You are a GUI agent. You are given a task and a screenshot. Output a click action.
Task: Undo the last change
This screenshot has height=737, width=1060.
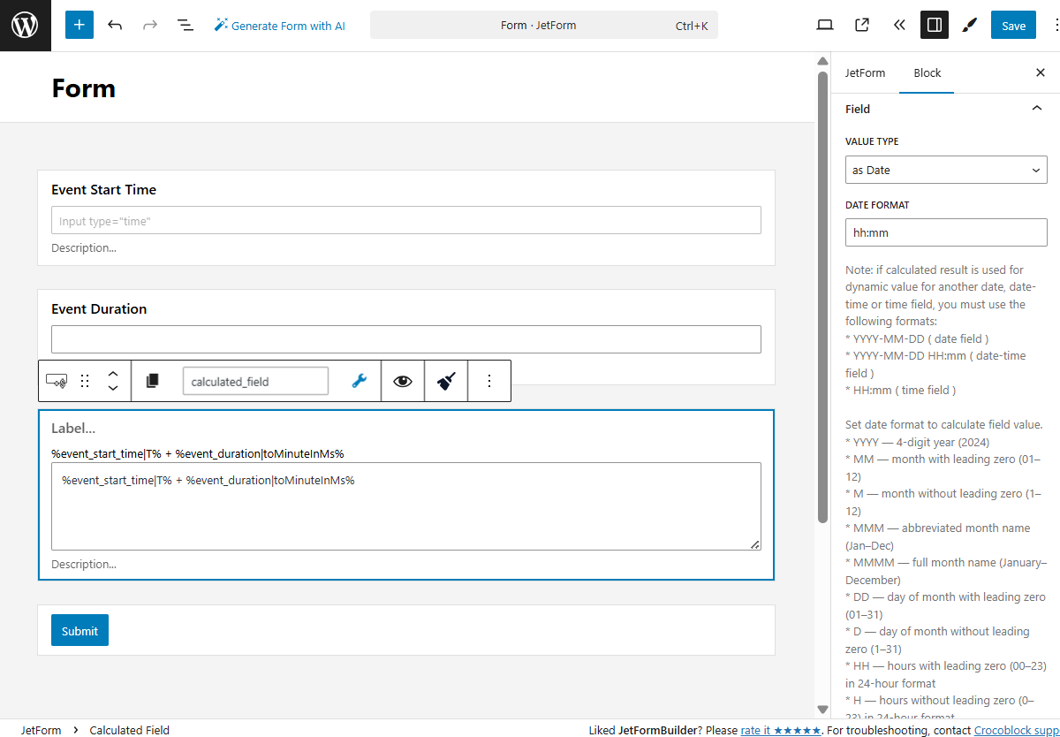click(x=115, y=25)
